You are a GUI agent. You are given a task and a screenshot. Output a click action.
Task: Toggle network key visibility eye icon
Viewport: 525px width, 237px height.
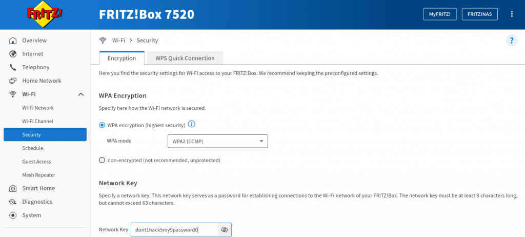[x=225, y=230]
